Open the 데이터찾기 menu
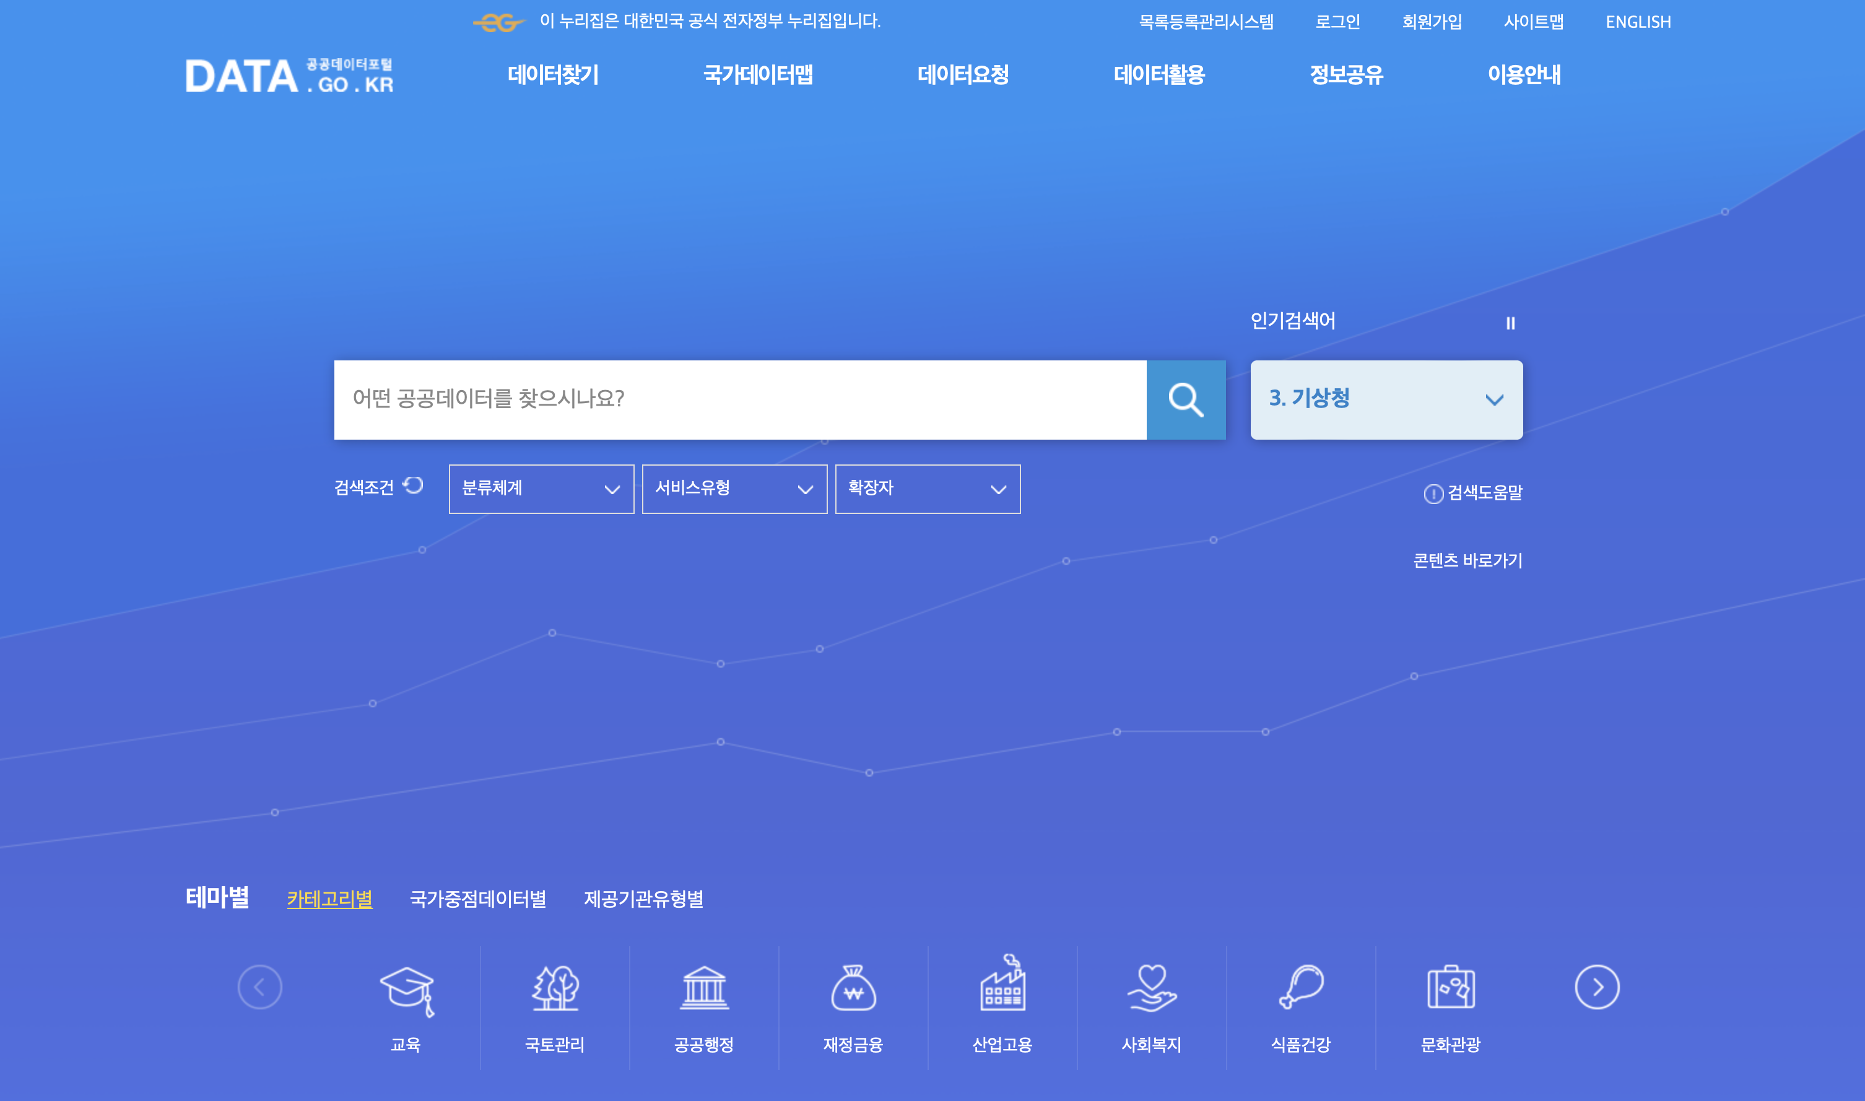 click(x=554, y=75)
